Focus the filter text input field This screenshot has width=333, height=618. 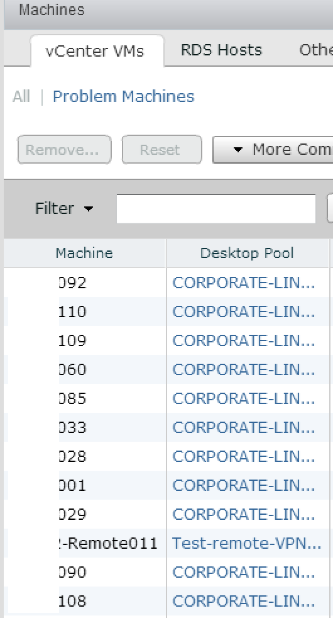pyautogui.click(x=216, y=208)
